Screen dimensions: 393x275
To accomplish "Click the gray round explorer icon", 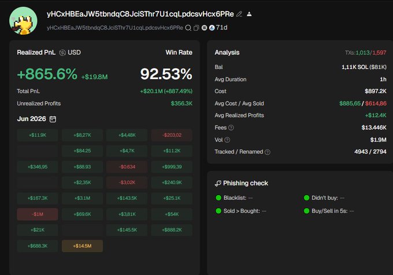I will click(204, 28).
